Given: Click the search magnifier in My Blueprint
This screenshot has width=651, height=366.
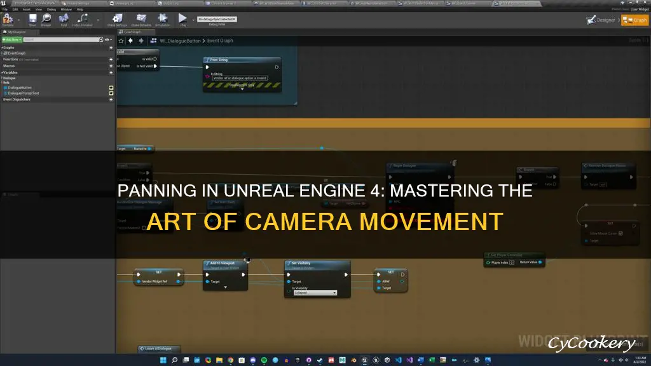Looking at the screenshot, I should click(x=101, y=39).
